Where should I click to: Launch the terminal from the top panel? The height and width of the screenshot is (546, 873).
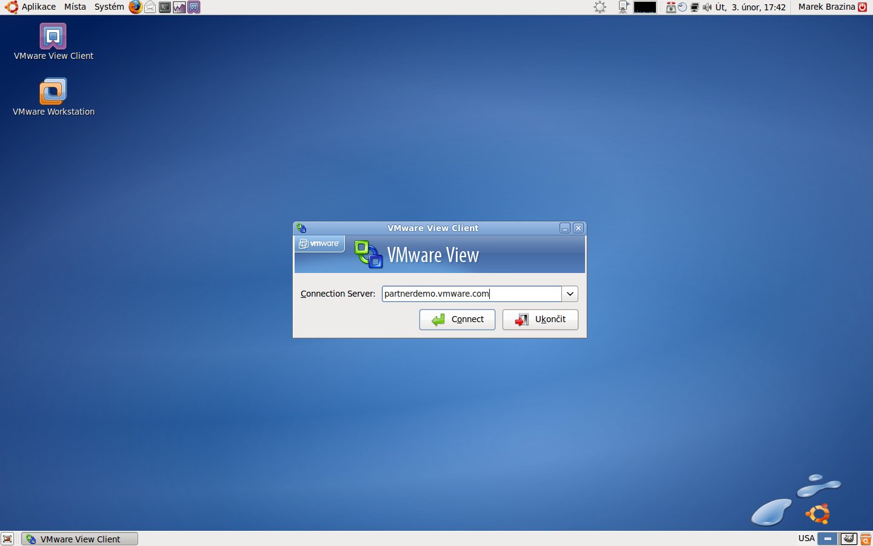[x=164, y=7]
